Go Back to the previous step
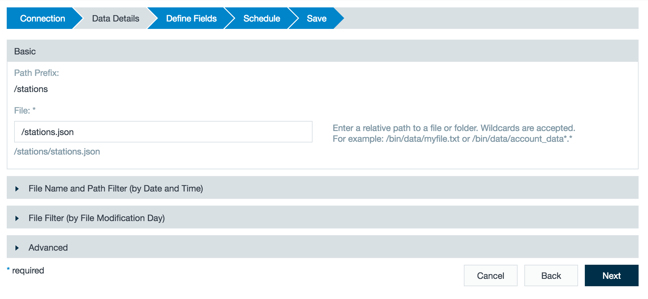The width and height of the screenshot is (648, 299). pyautogui.click(x=551, y=275)
